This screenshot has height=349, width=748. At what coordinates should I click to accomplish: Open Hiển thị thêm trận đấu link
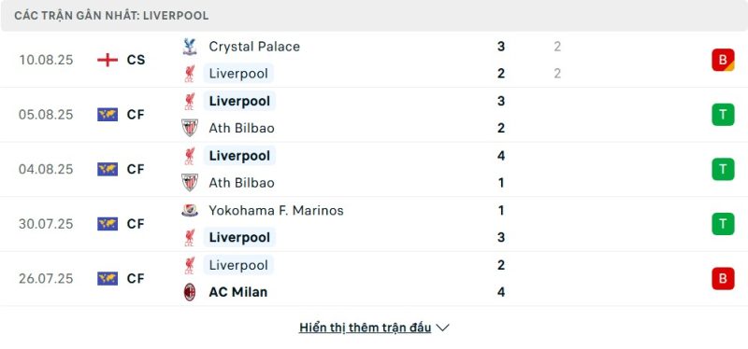coord(365,328)
